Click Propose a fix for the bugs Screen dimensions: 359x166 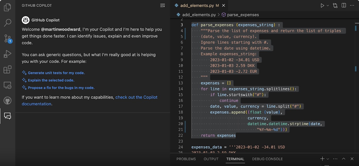tap(61, 88)
